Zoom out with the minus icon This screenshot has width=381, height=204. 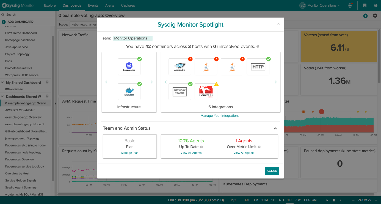coord(353,200)
